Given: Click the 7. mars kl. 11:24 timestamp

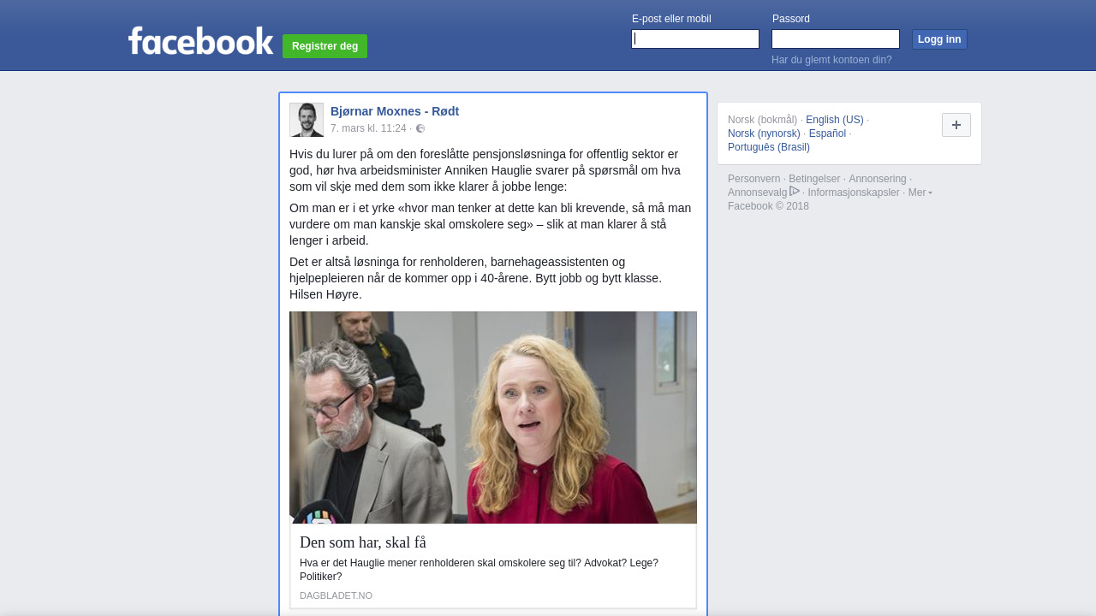Looking at the screenshot, I should coord(368,128).
